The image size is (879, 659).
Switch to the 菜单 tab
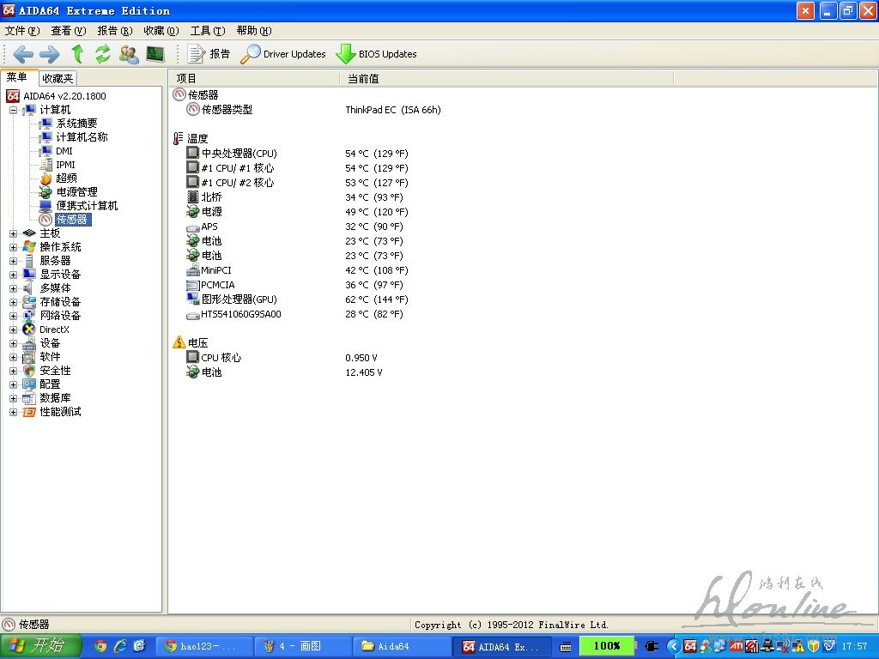click(18, 77)
